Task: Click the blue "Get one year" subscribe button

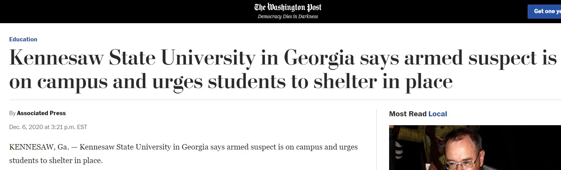Action: [544, 11]
